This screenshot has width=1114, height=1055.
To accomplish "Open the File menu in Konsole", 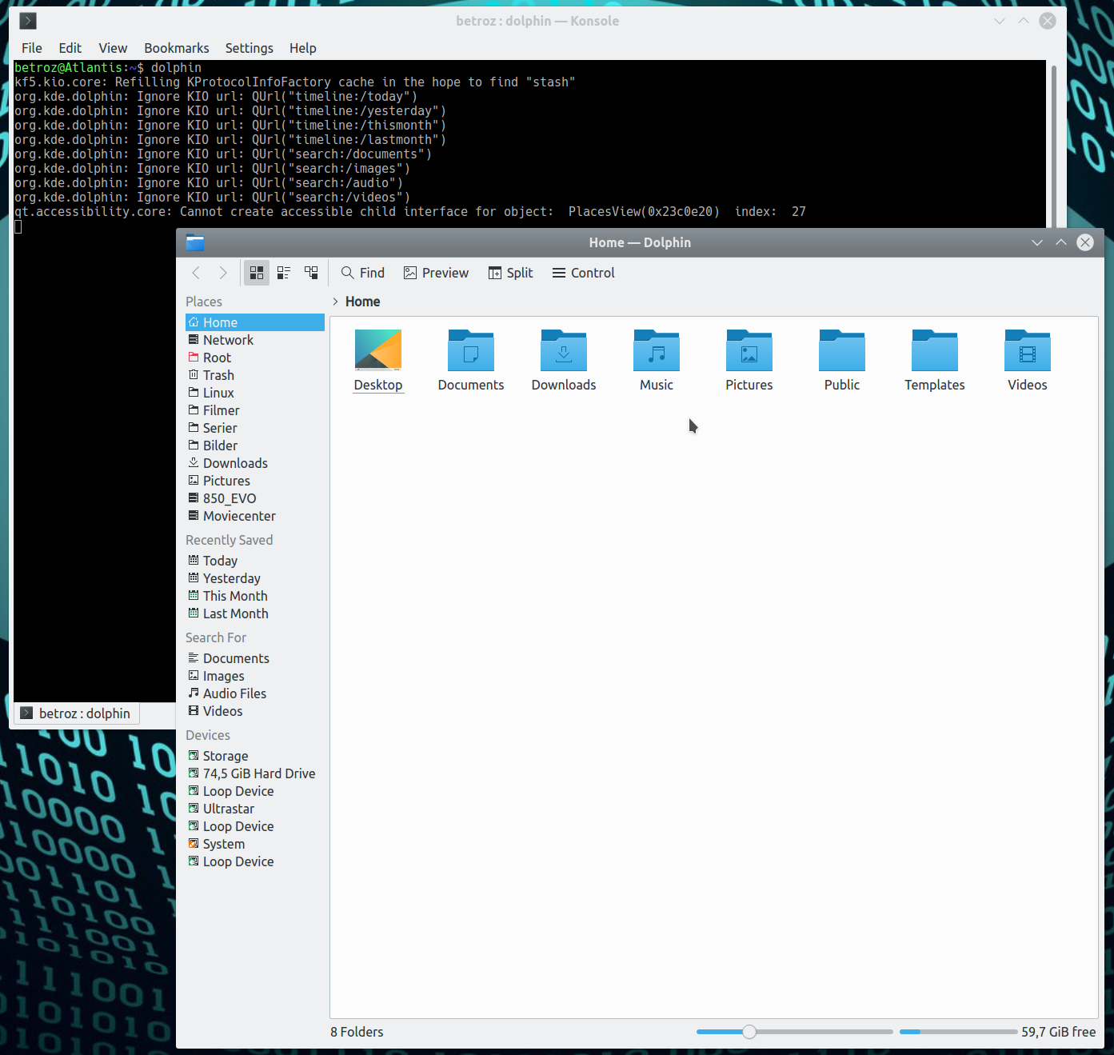I will [x=32, y=48].
